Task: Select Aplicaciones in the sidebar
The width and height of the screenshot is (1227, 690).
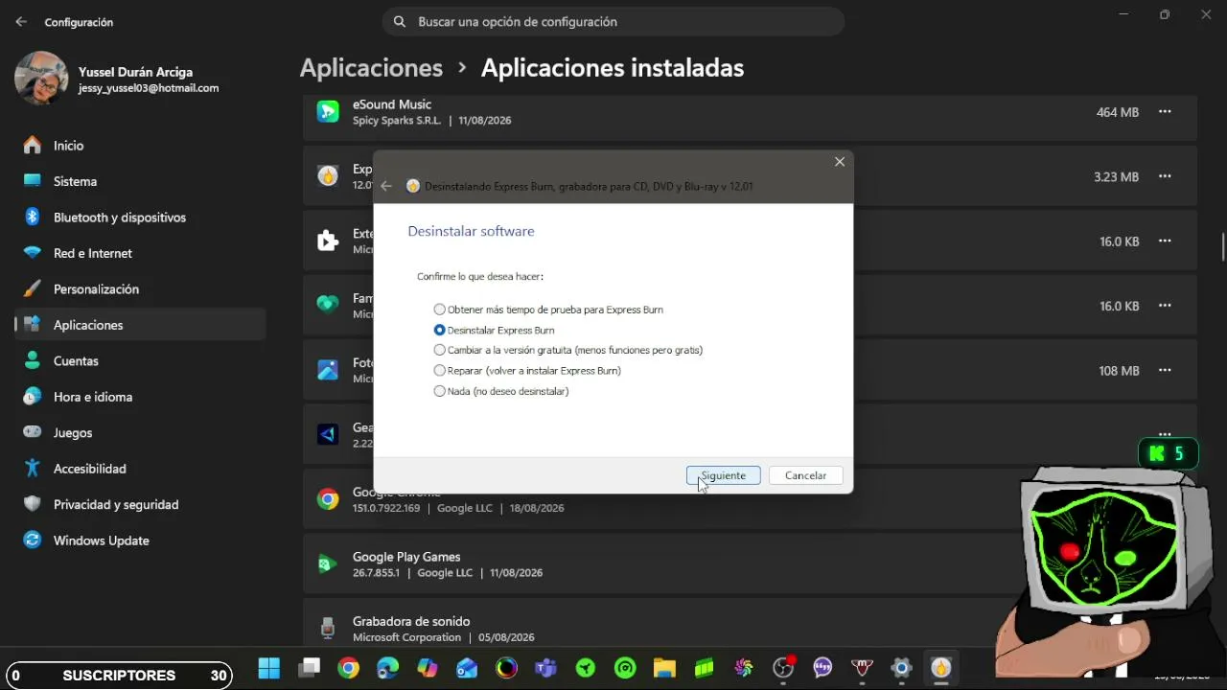Action: click(141, 325)
